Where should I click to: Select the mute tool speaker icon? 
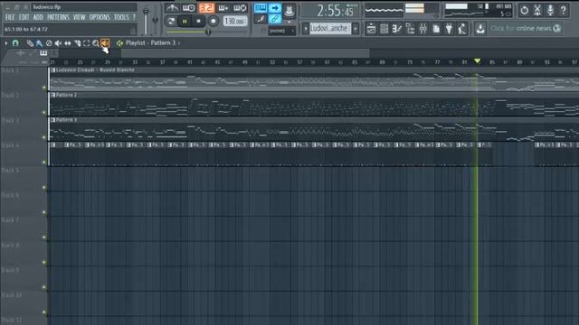[x=58, y=43]
